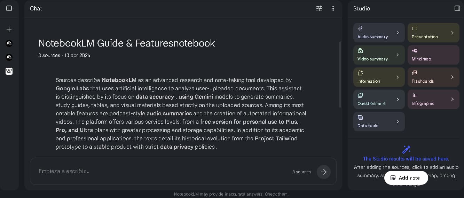Viewport: 464px width, 198px height.
Task: Click the plus icon to add source
Action: point(9,30)
